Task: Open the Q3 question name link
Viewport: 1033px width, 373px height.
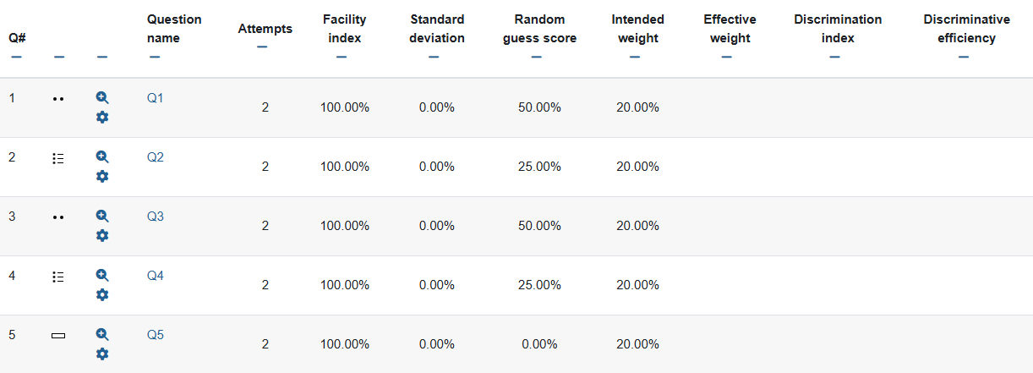Action: (155, 217)
